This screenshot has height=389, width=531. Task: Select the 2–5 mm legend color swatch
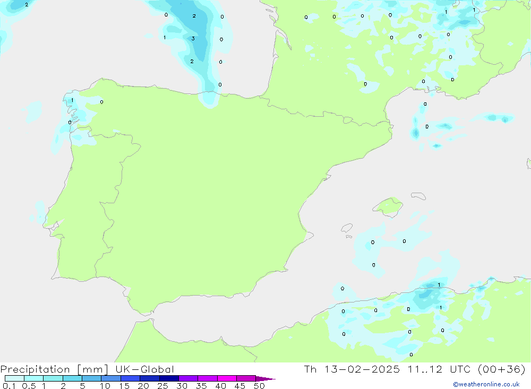72,378
